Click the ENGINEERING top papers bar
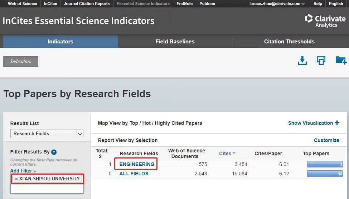The image size is (349, 199). pyautogui.click(x=325, y=164)
